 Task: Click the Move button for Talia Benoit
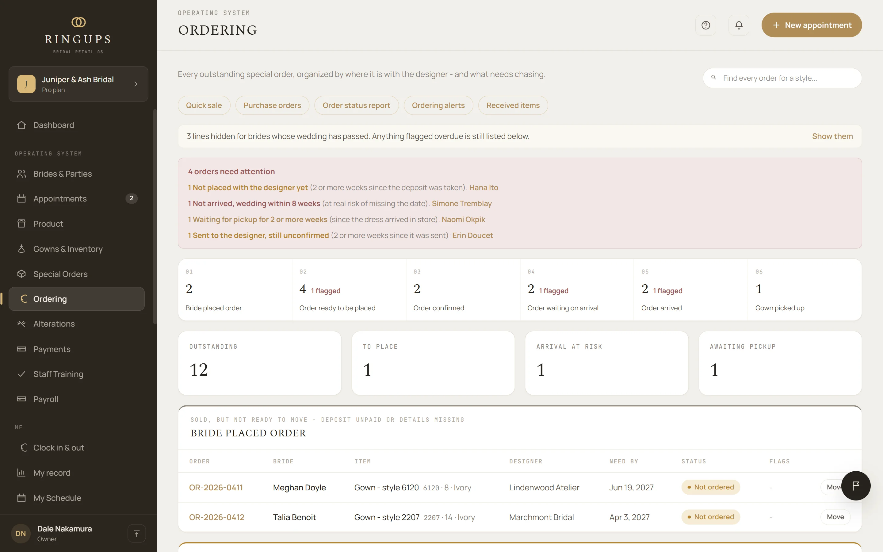coord(835,517)
